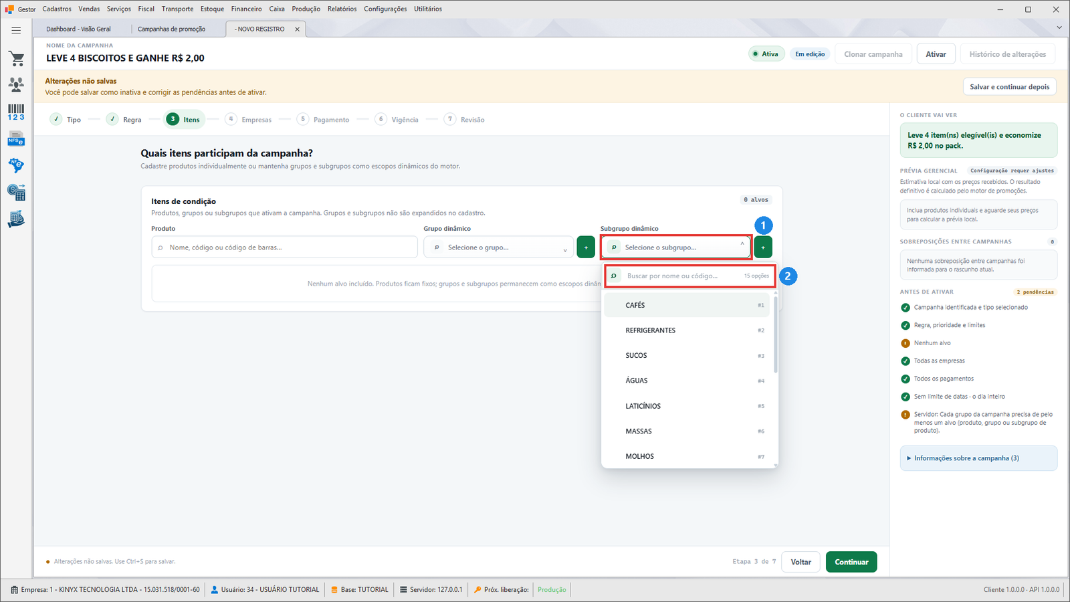The height and width of the screenshot is (602, 1070).
Task: Expand Informações sobre a campanha section
Action: (x=978, y=458)
